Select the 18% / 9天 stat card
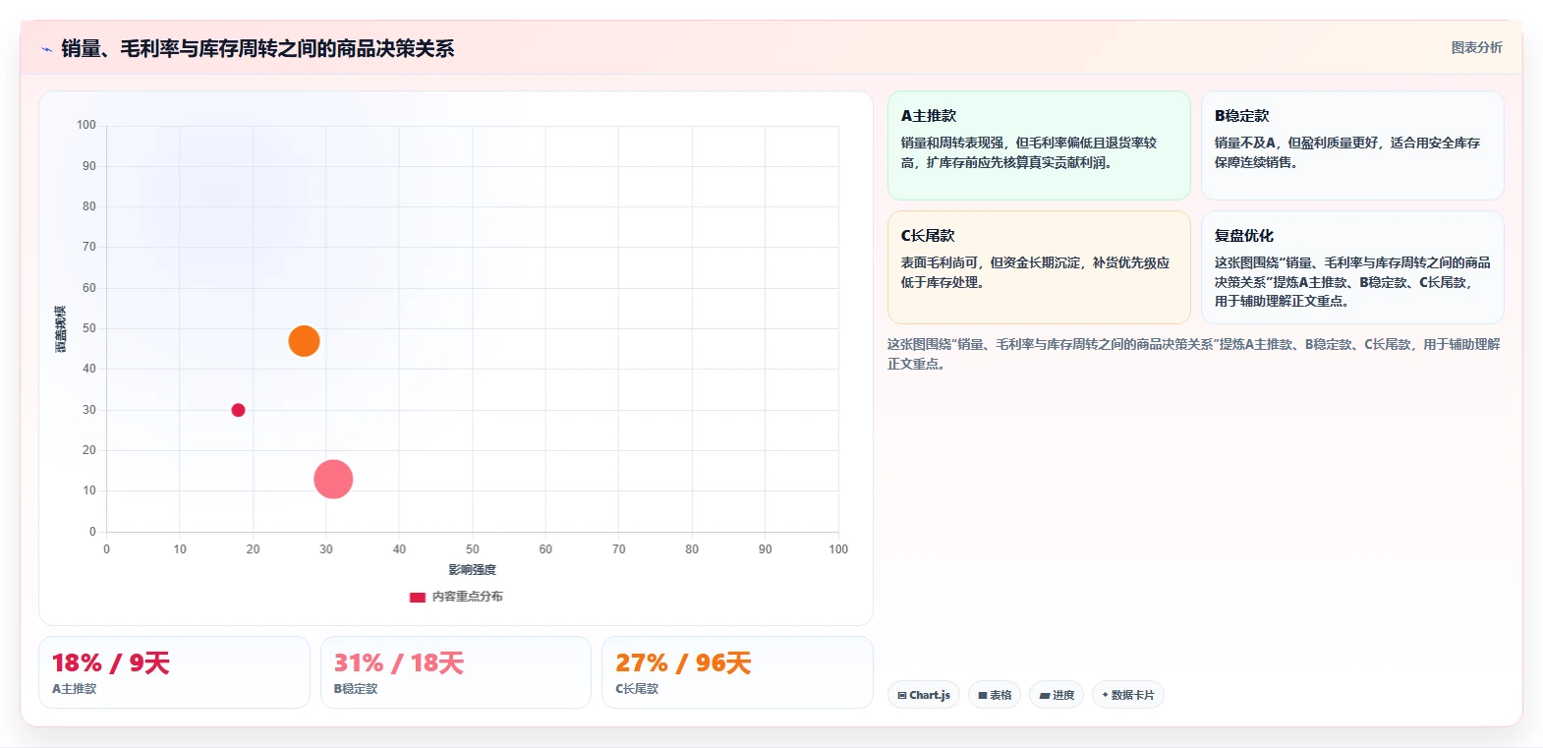This screenshot has width=1543, height=748. (x=174, y=672)
